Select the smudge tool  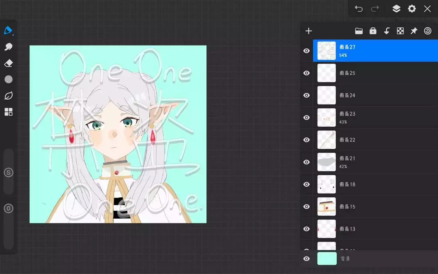click(8, 47)
